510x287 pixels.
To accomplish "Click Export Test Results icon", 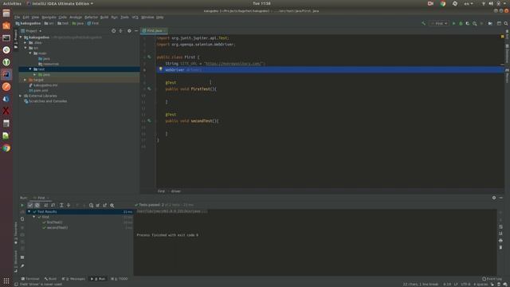I will pyautogui.click(x=104, y=206).
